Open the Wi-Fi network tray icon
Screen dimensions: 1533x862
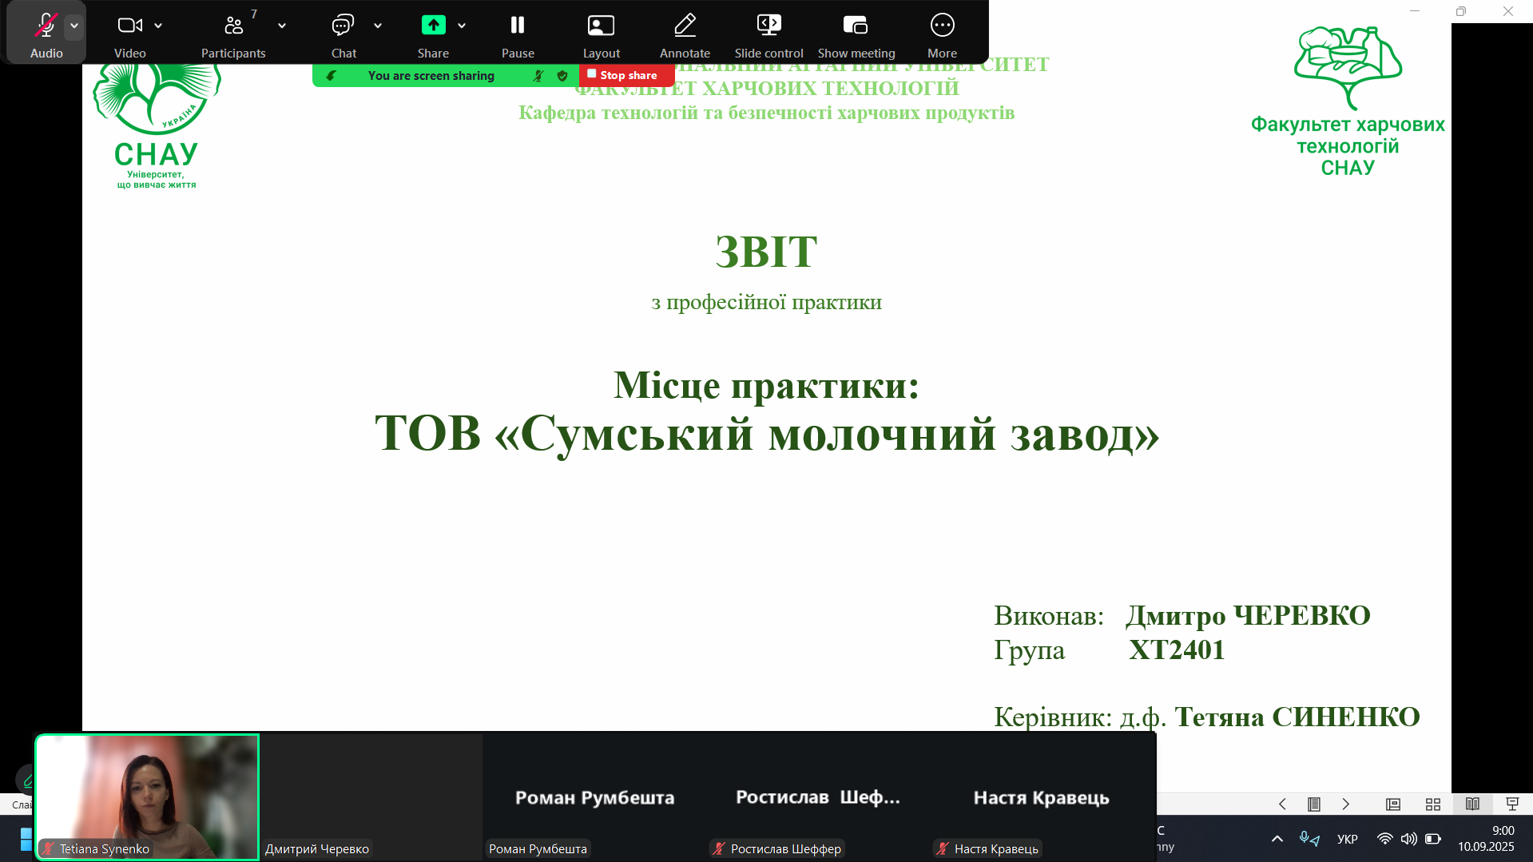[1385, 839]
